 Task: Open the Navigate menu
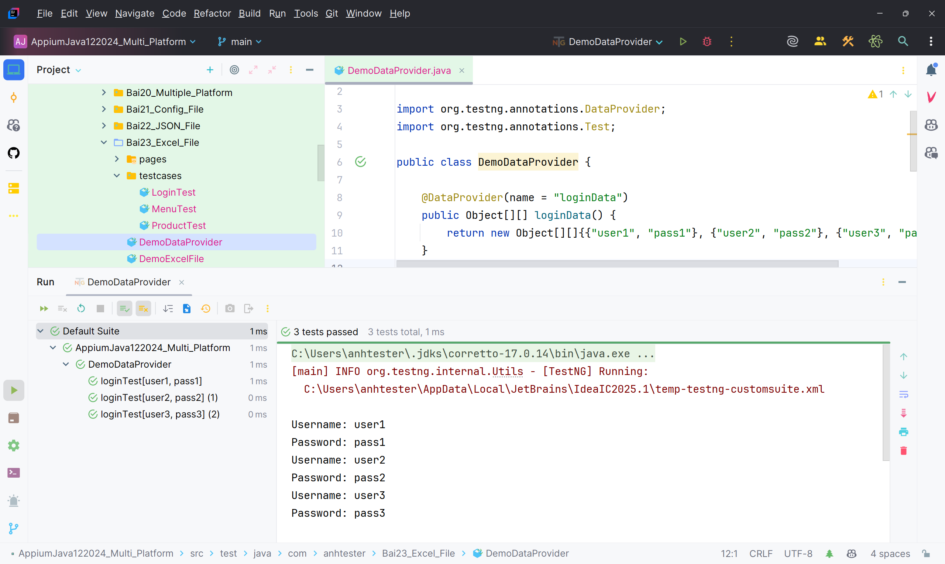point(134,13)
